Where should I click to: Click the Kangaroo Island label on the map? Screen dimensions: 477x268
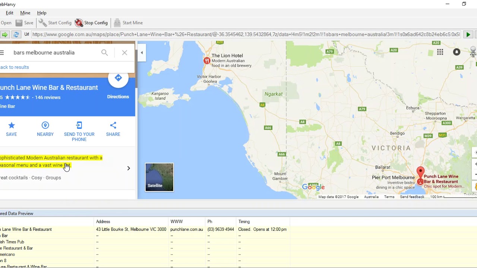point(160,96)
